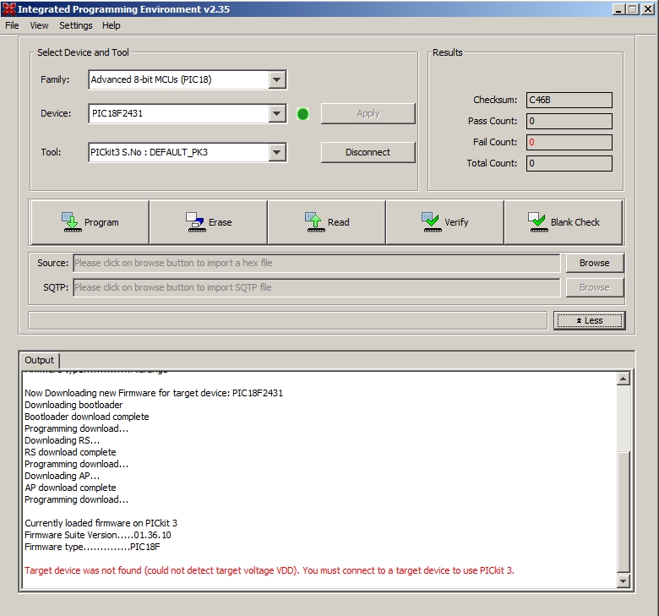Click the Checksum value field C46B

(x=569, y=100)
